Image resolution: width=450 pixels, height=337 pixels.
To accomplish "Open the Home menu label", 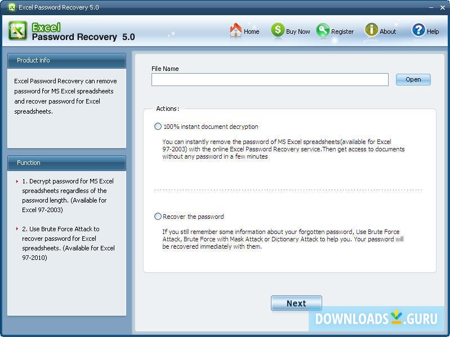I will 251,32.
